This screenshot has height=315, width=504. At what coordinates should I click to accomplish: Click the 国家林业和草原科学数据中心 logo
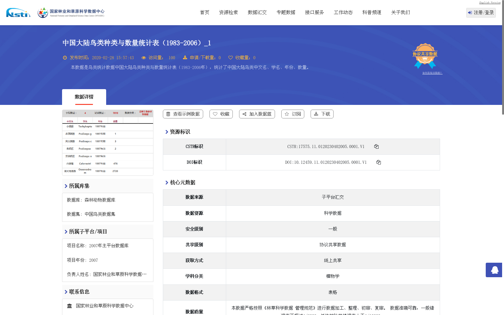[71, 13]
